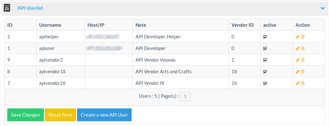Screen dimensions: 329x126
Task: Disable active checkbox for apivendor26
Action: [266, 83]
